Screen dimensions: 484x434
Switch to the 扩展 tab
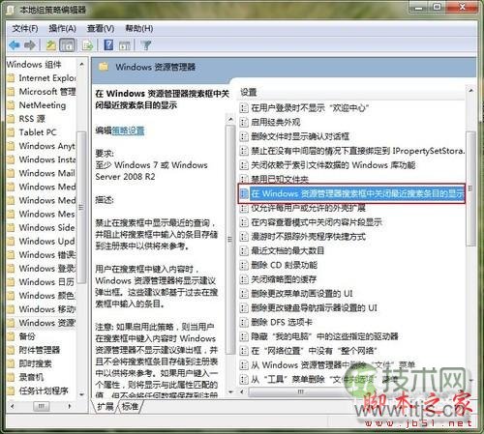tap(106, 406)
